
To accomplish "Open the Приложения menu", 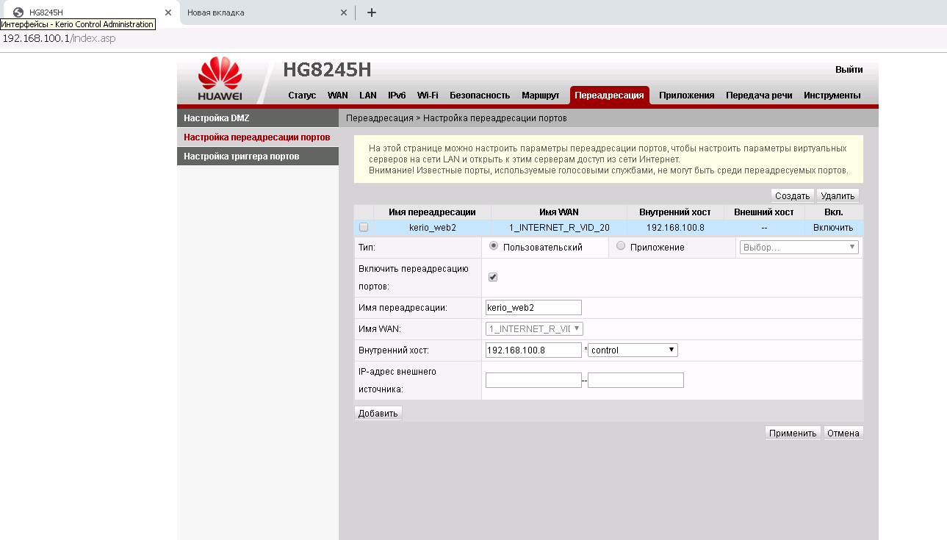I will click(x=687, y=96).
